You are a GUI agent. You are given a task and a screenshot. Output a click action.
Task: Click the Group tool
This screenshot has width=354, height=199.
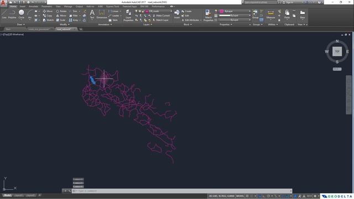pyautogui.click(x=255, y=14)
